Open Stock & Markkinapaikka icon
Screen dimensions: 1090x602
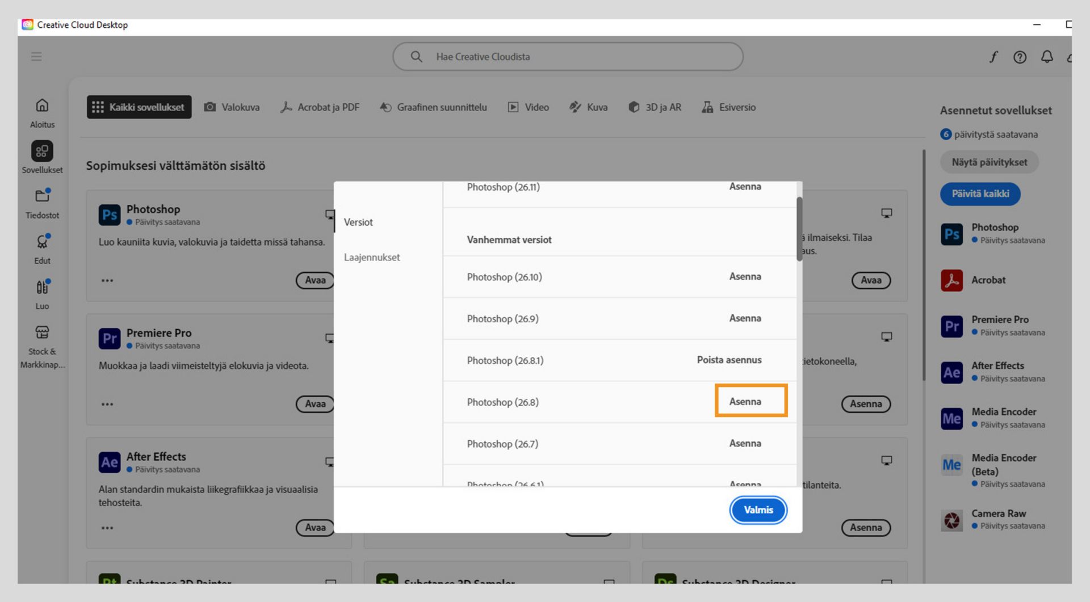[42, 332]
